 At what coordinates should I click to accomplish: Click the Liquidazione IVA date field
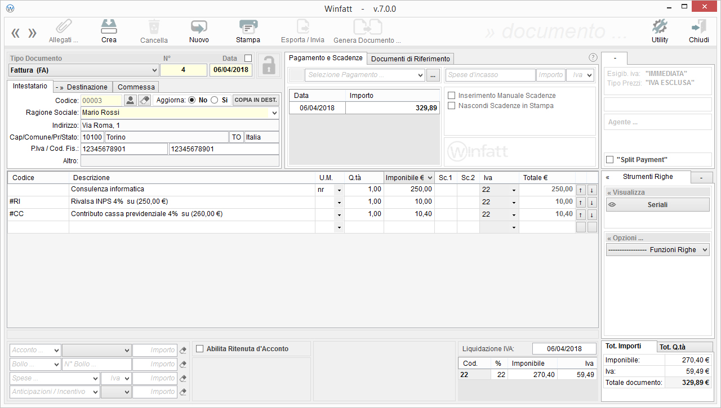(x=564, y=349)
